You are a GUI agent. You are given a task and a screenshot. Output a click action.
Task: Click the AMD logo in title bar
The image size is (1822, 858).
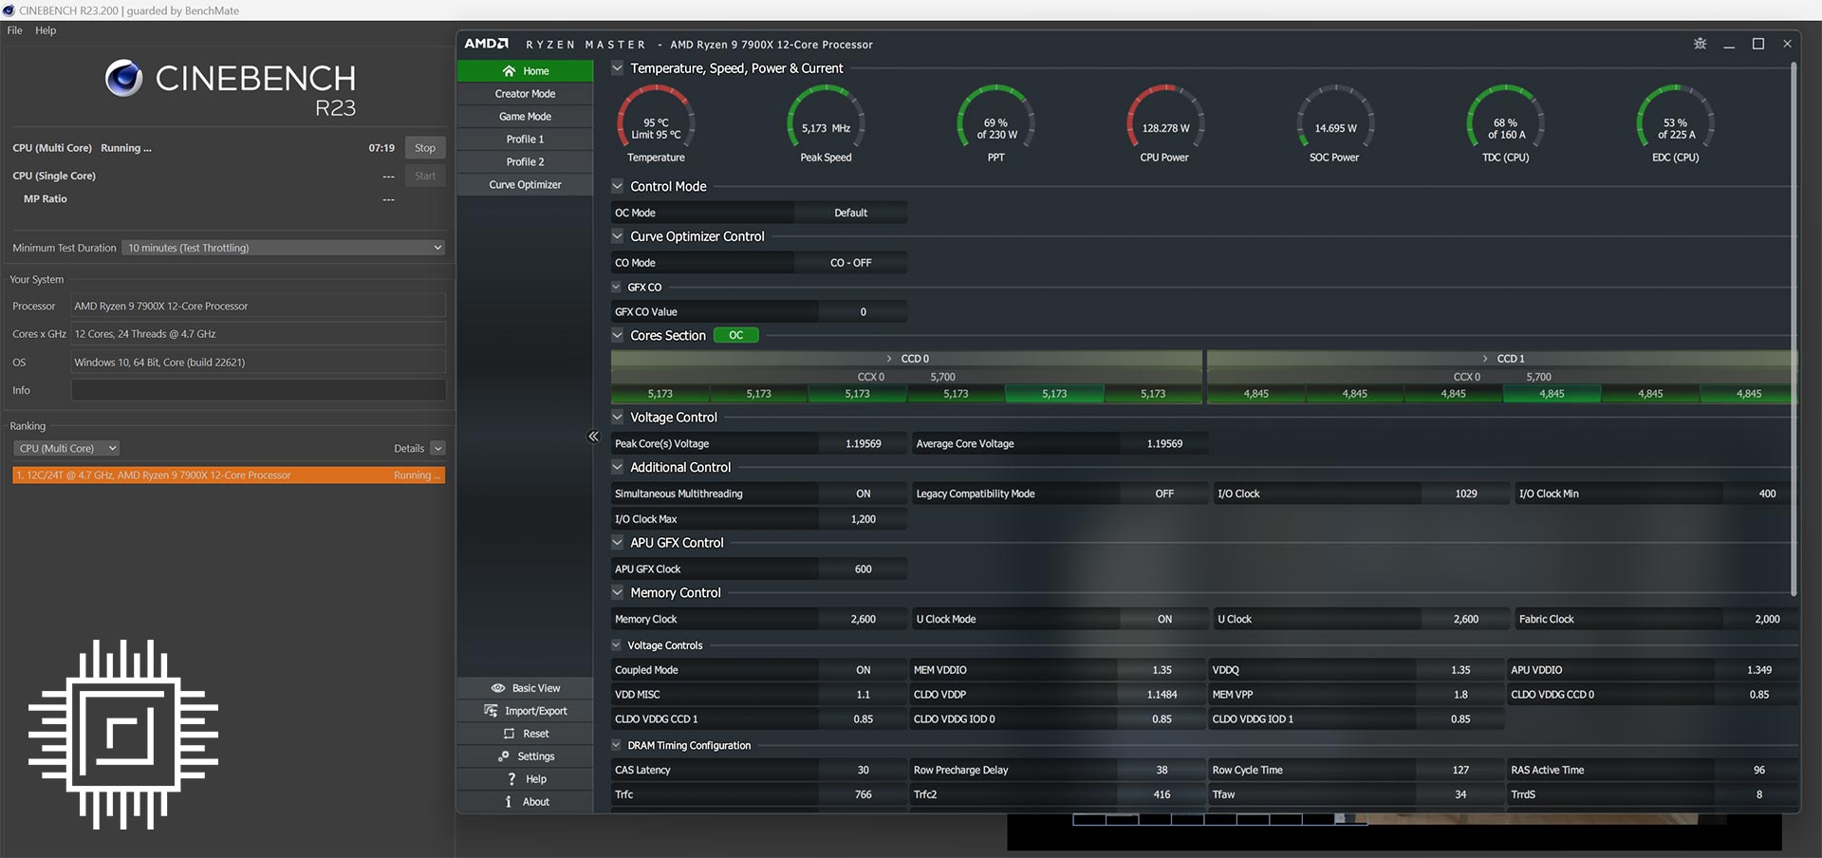(487, 44)
